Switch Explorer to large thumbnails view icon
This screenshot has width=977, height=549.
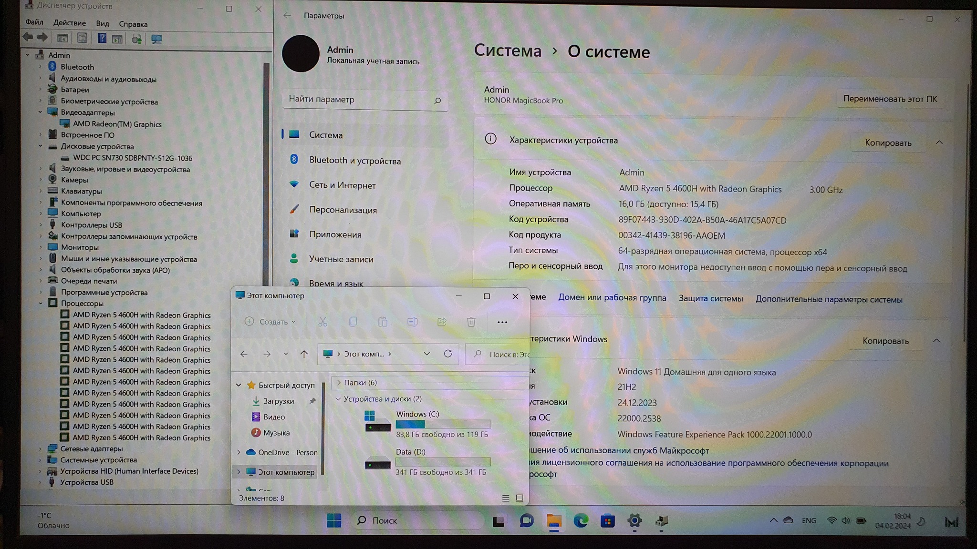click(520, 498)
